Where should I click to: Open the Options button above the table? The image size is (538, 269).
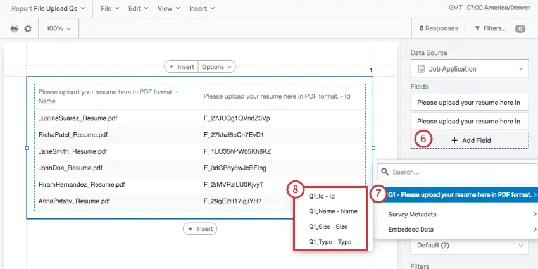[216, 66]
